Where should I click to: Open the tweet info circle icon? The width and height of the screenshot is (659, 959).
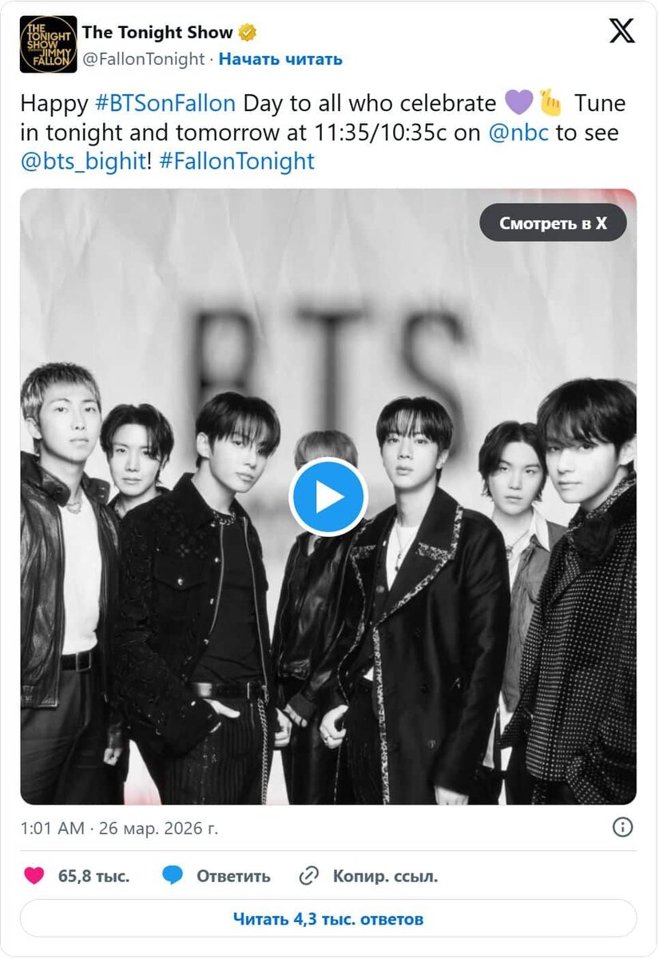(x=623, y=827)
